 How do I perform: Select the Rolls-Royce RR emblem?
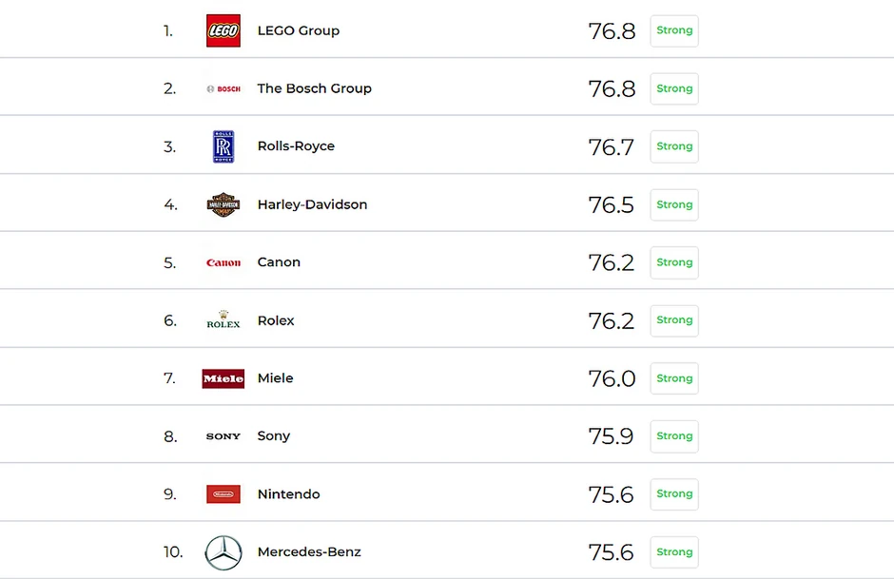click(223, 146)
